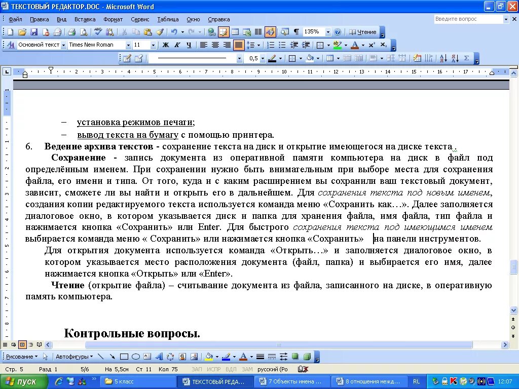Screen dimensions: 519x389
Task: Switch to the '5 класс' taskbar folder
Action: click(137, 381)
